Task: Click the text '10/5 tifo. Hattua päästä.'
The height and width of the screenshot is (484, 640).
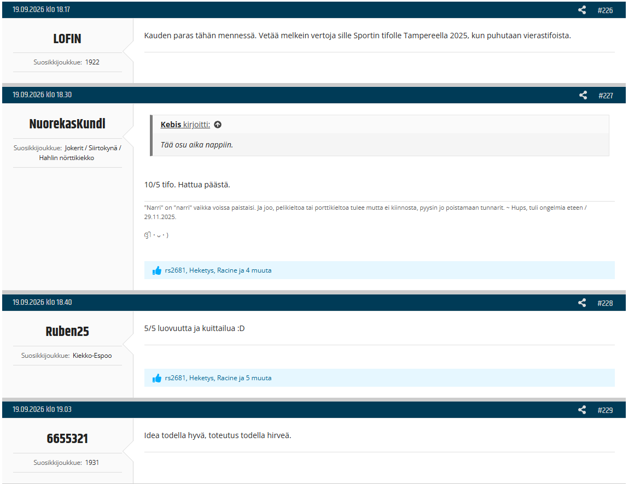Action: pyautogui.click(x=187, y=185)
